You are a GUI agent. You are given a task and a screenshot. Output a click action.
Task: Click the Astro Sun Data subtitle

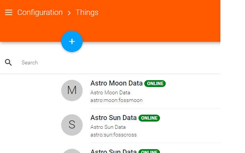(x=108, y=127)
